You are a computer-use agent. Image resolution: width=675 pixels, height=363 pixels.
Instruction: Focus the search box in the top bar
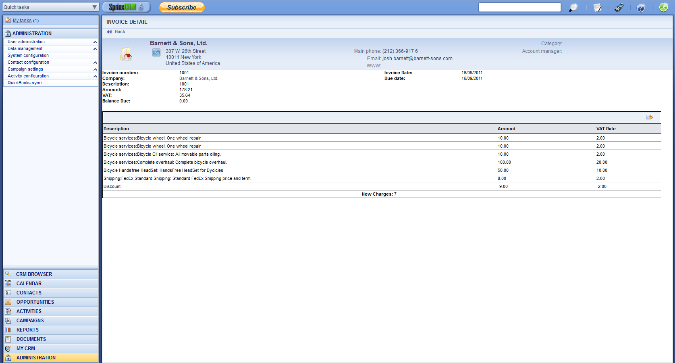(520, 7)
